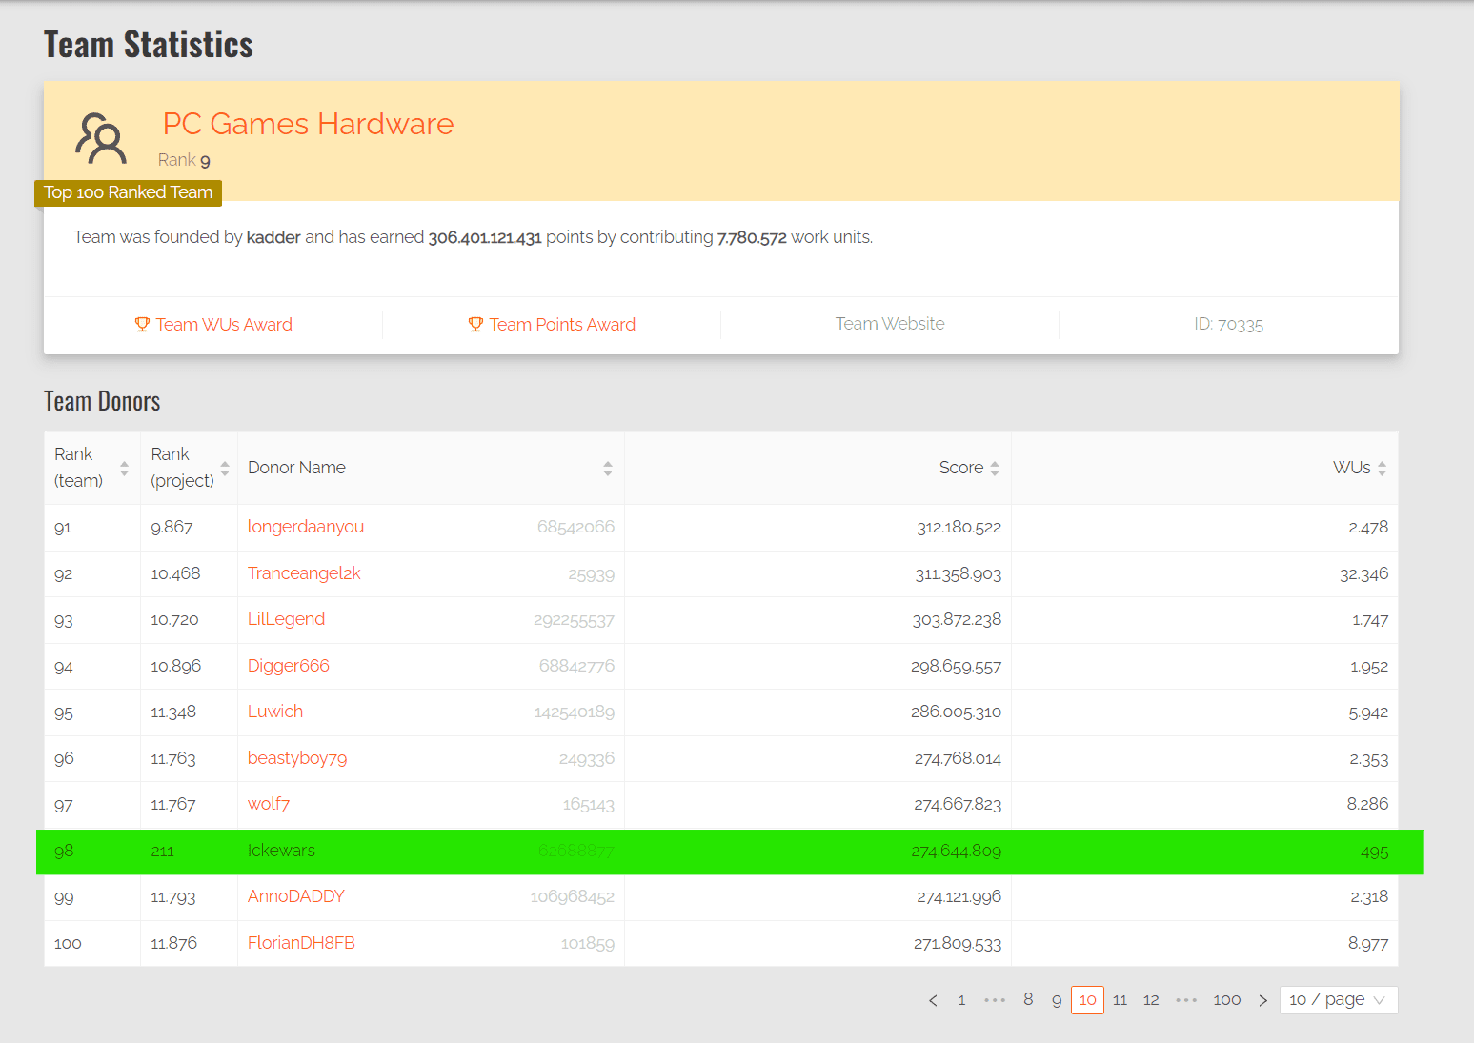Click score 271.809.533 for FlorianDH8FB
The image size is (1474, 1043).
(x=958, y=944)
